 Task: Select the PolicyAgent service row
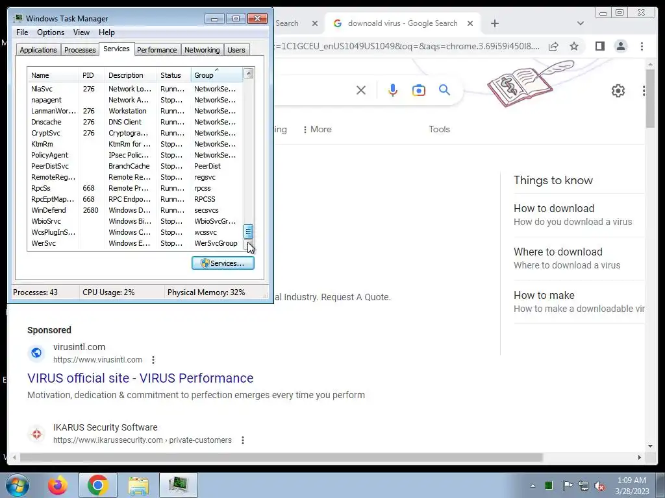tap(135, 155)
